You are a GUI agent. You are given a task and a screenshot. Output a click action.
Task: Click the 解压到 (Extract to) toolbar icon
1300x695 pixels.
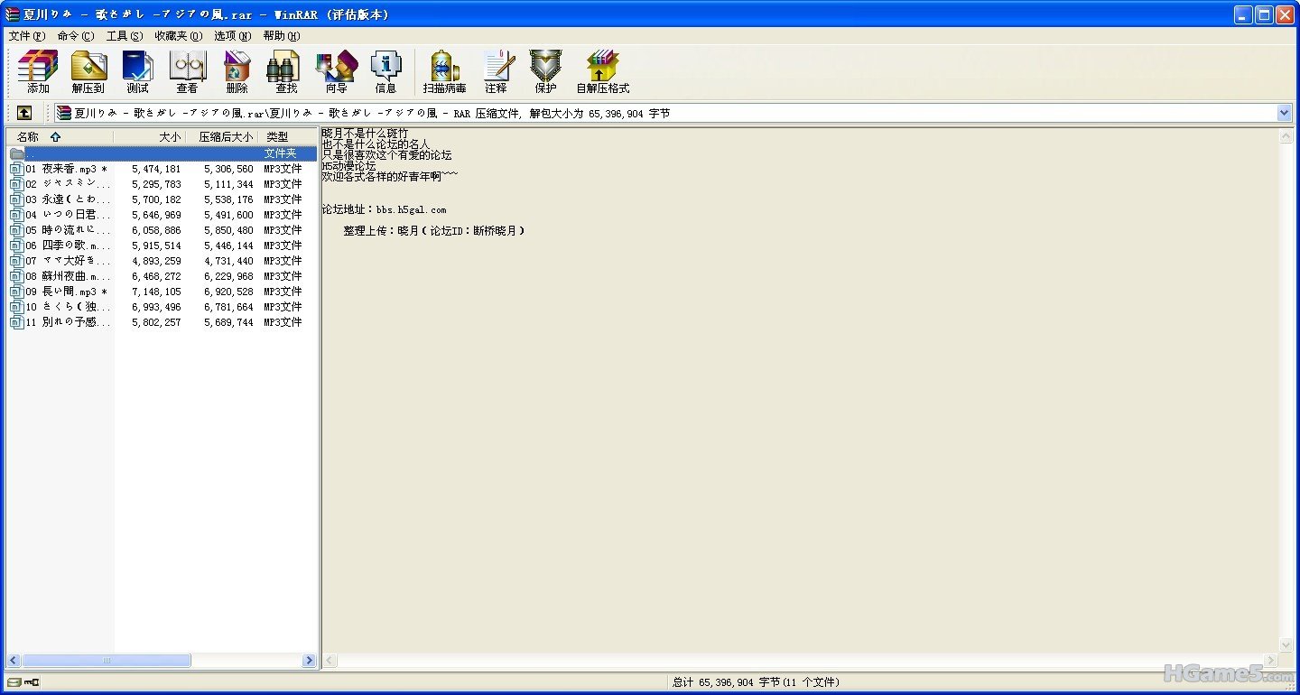(x=88, y=72)
